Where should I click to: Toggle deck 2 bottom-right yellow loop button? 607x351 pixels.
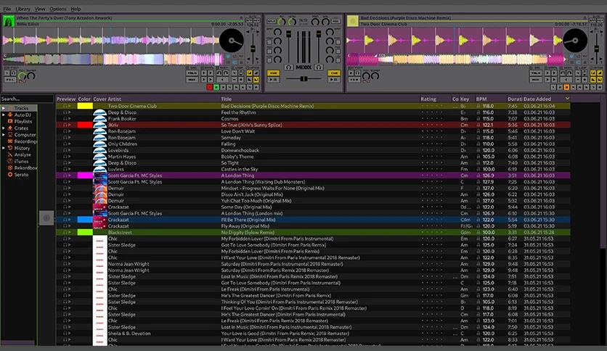coord(600,80)
